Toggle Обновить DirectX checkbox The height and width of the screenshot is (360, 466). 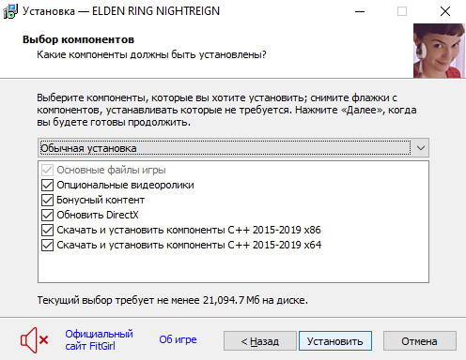47,215
